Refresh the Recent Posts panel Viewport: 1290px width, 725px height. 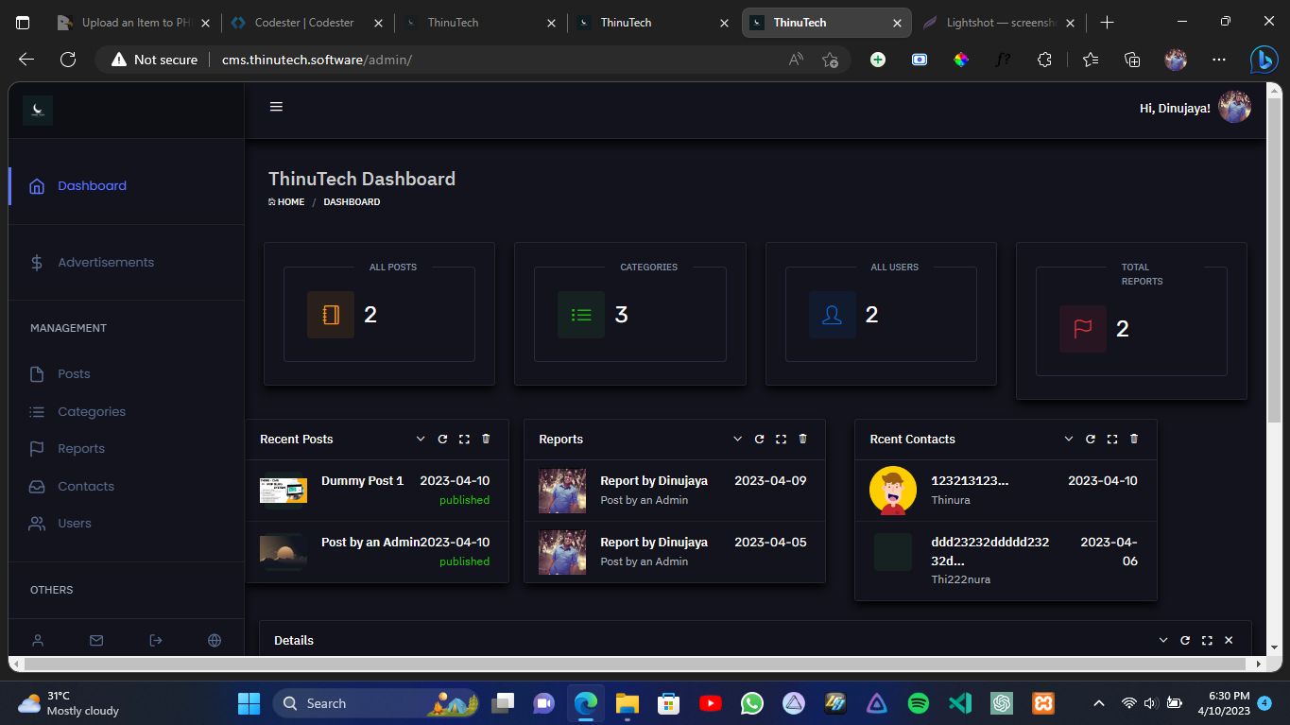[x=442, y=439]
